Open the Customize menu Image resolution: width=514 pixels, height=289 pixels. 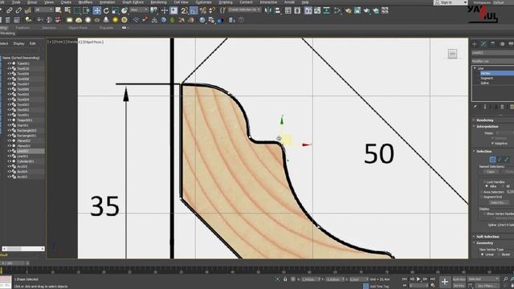(203, 2)
